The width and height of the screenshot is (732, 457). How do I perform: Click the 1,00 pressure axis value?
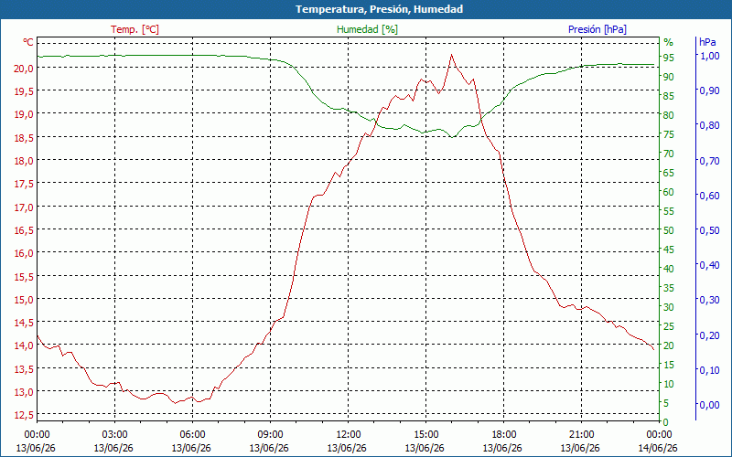point(709,56)
